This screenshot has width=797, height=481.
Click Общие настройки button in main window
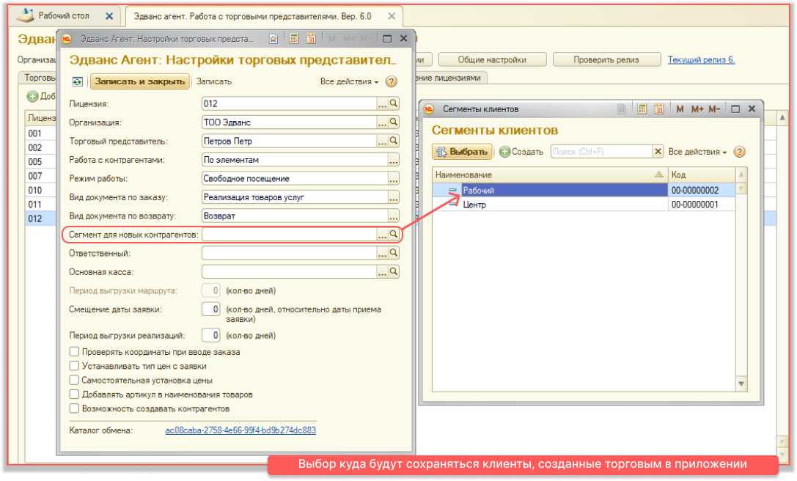pos(492,59)
